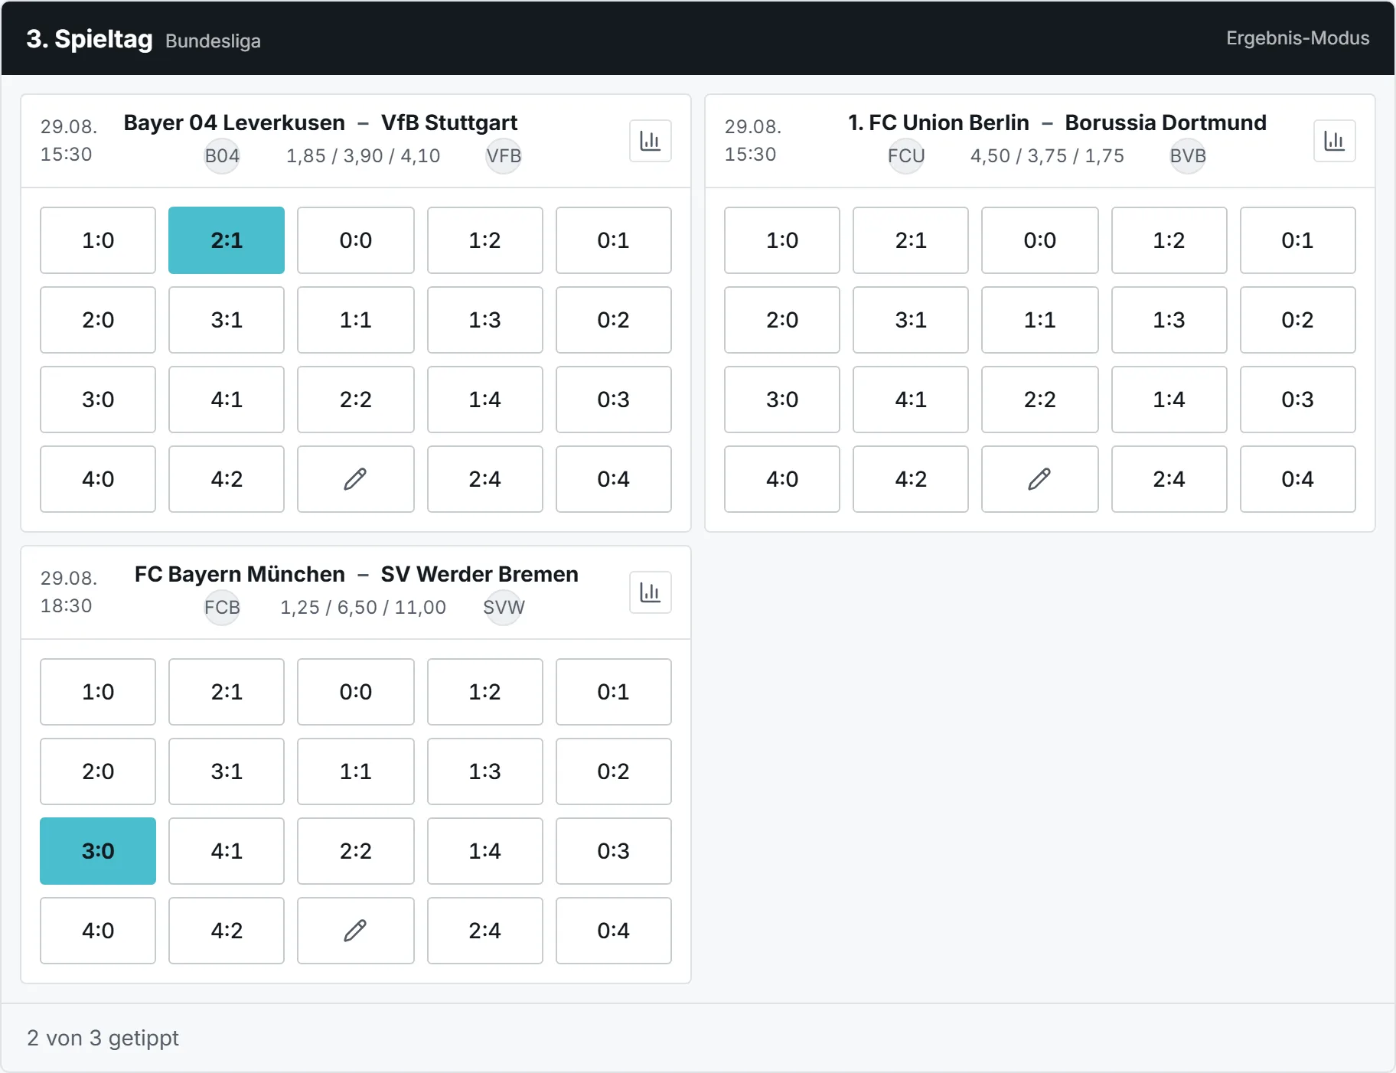This screenshot has width=1396, height=1073.
Task: Click the '2 von 3 getippt' status text
Action: click(103, 1038)
